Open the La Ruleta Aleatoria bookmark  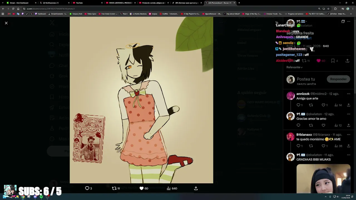click(x=138, y=14)
